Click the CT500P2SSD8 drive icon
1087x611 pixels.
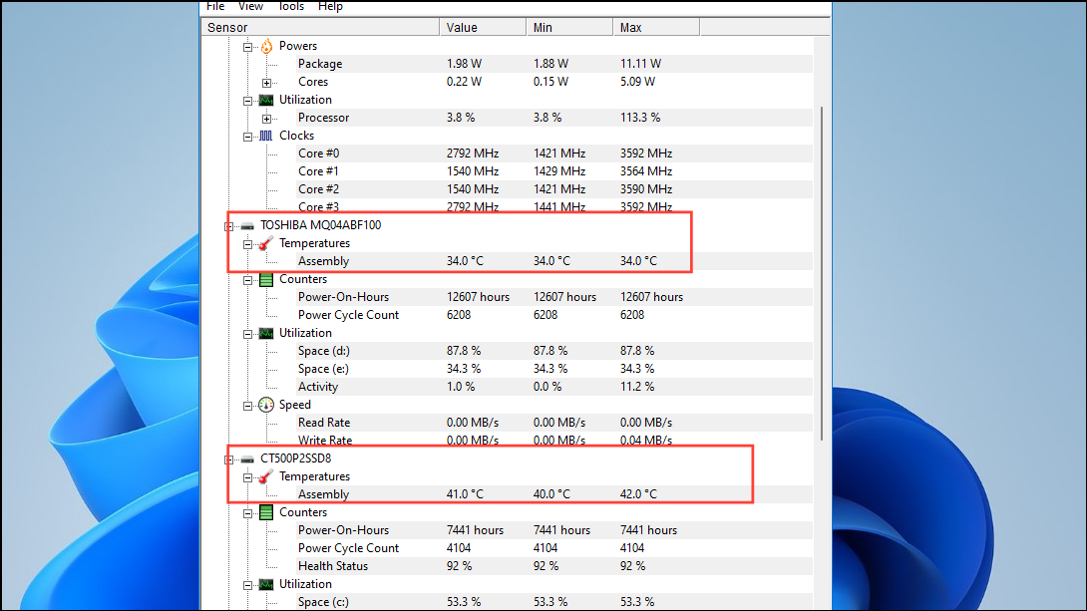247,458
